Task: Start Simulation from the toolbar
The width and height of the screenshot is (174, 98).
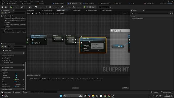Action: 77,7
